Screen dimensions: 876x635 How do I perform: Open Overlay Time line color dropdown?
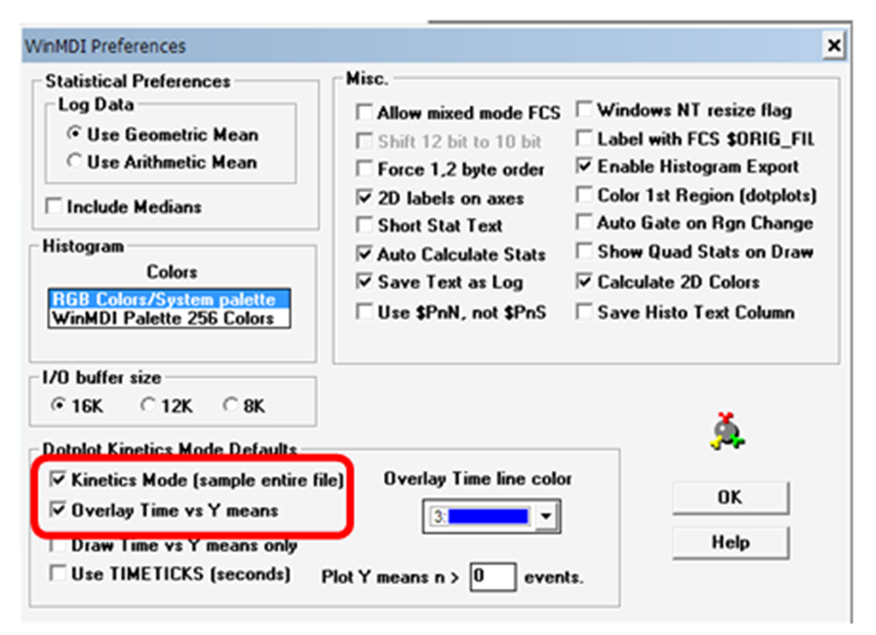click(x=546, y=516)
